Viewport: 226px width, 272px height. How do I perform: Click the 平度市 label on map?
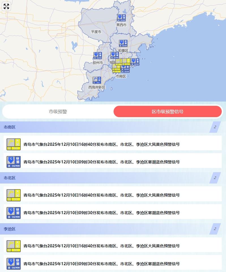point(96,32)
